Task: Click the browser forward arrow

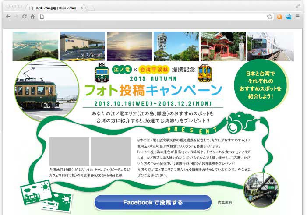Action: click(16, 17)
